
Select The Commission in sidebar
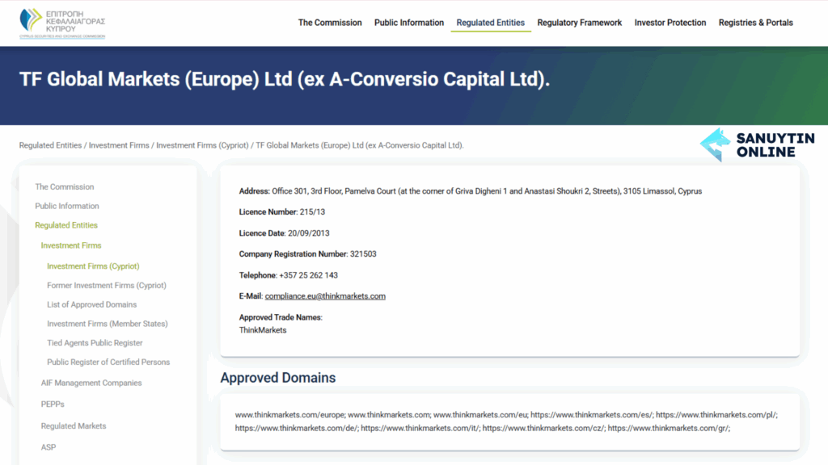click(x=65, y=186)
